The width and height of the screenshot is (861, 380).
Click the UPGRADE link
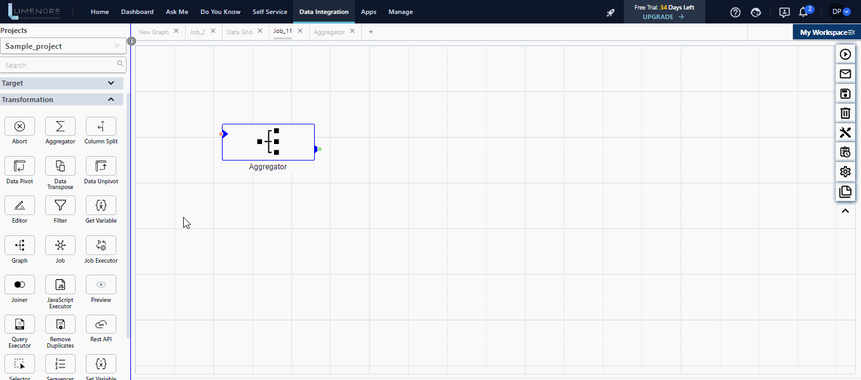point(663,17)
